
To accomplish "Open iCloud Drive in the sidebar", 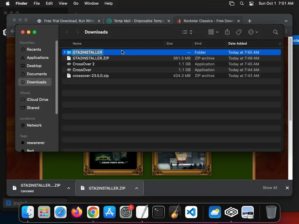I will coord(35,100).
